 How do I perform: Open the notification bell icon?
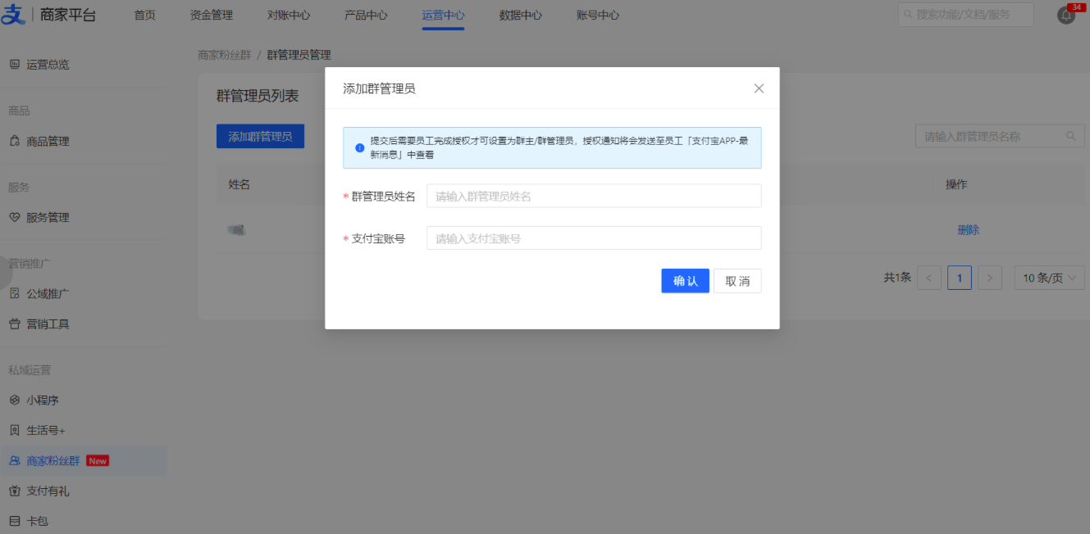click(1065, 15)
